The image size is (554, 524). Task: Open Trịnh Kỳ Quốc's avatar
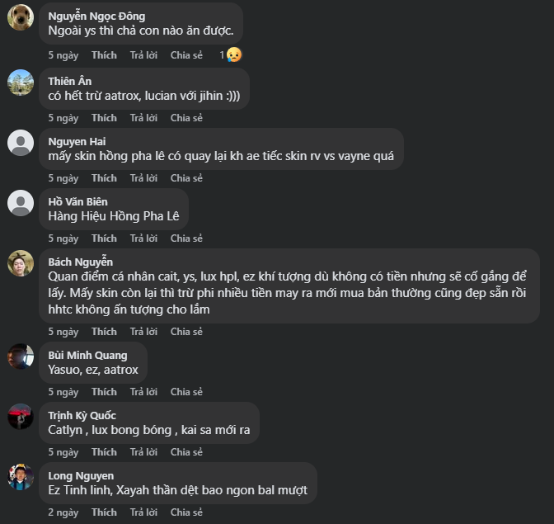point(21,417)
